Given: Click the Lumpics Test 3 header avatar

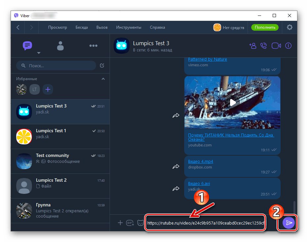Looking at the screenshot, I should pos(121,46).
